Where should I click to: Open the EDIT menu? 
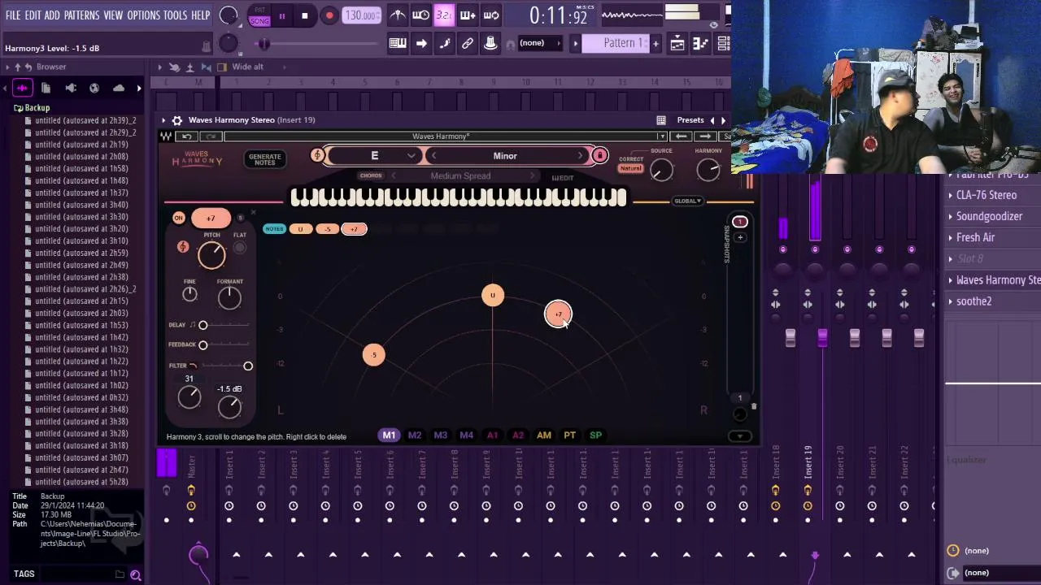(33, 15)
